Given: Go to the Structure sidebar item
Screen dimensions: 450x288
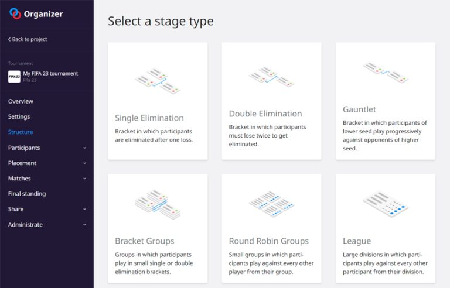Looking at the screenshot, I should tap(21, 132).
